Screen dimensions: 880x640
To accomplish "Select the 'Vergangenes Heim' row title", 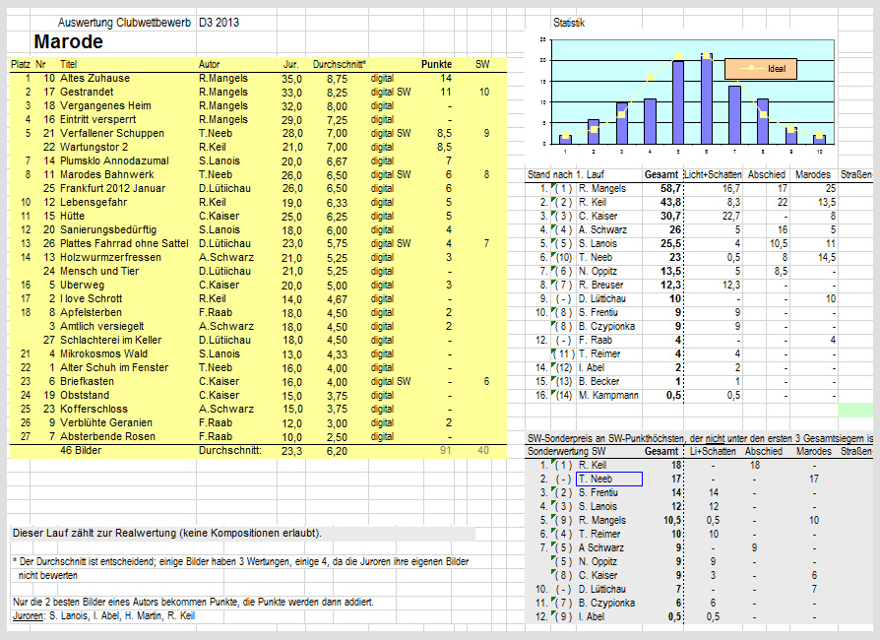I will [x=105, y=105].
